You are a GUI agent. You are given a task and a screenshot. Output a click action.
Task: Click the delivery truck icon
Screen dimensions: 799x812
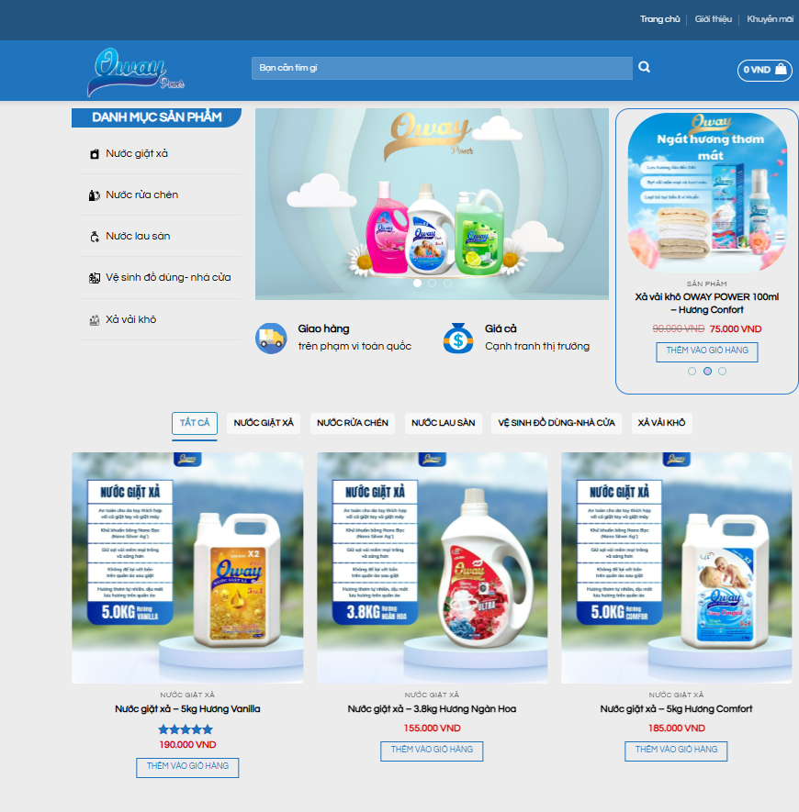pos(271,339)
